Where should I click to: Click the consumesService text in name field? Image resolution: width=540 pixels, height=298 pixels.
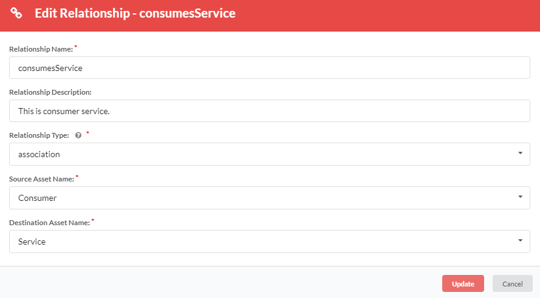(50, 68)
